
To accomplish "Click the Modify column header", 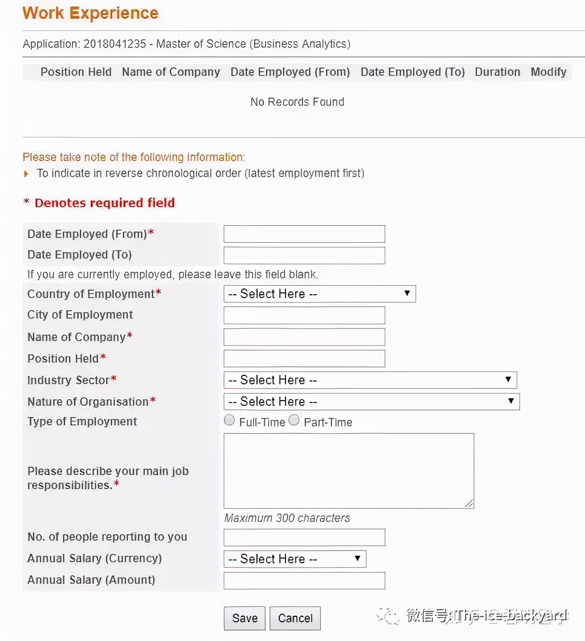I will (x=548, y=72).
